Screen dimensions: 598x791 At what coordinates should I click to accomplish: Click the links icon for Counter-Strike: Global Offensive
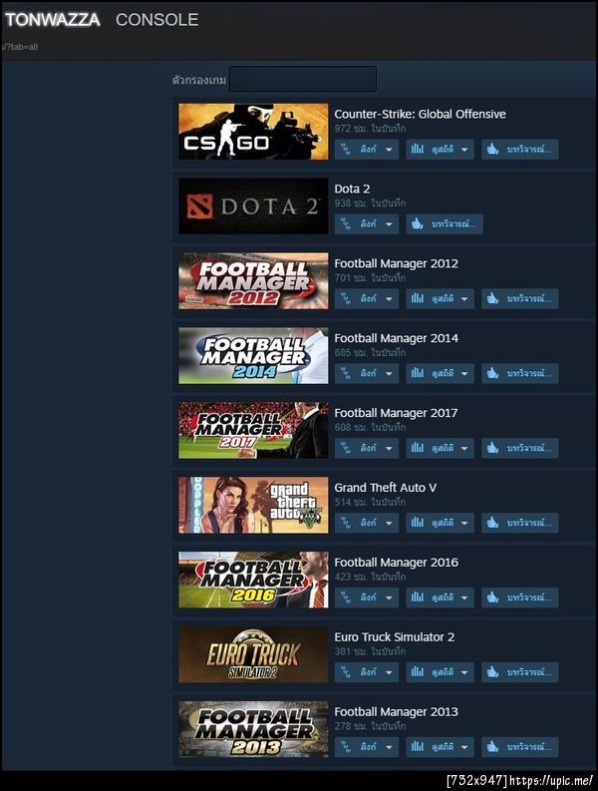[346, 150]
